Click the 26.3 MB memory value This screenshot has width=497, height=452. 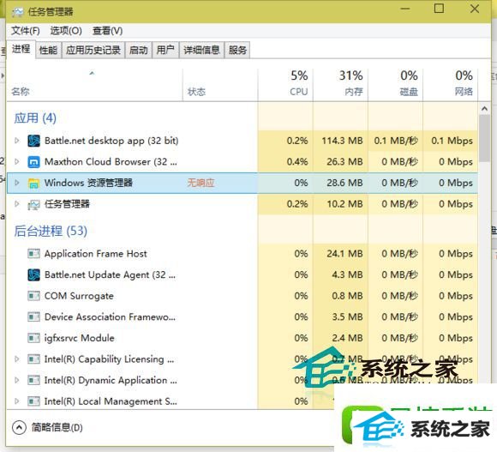344,162
